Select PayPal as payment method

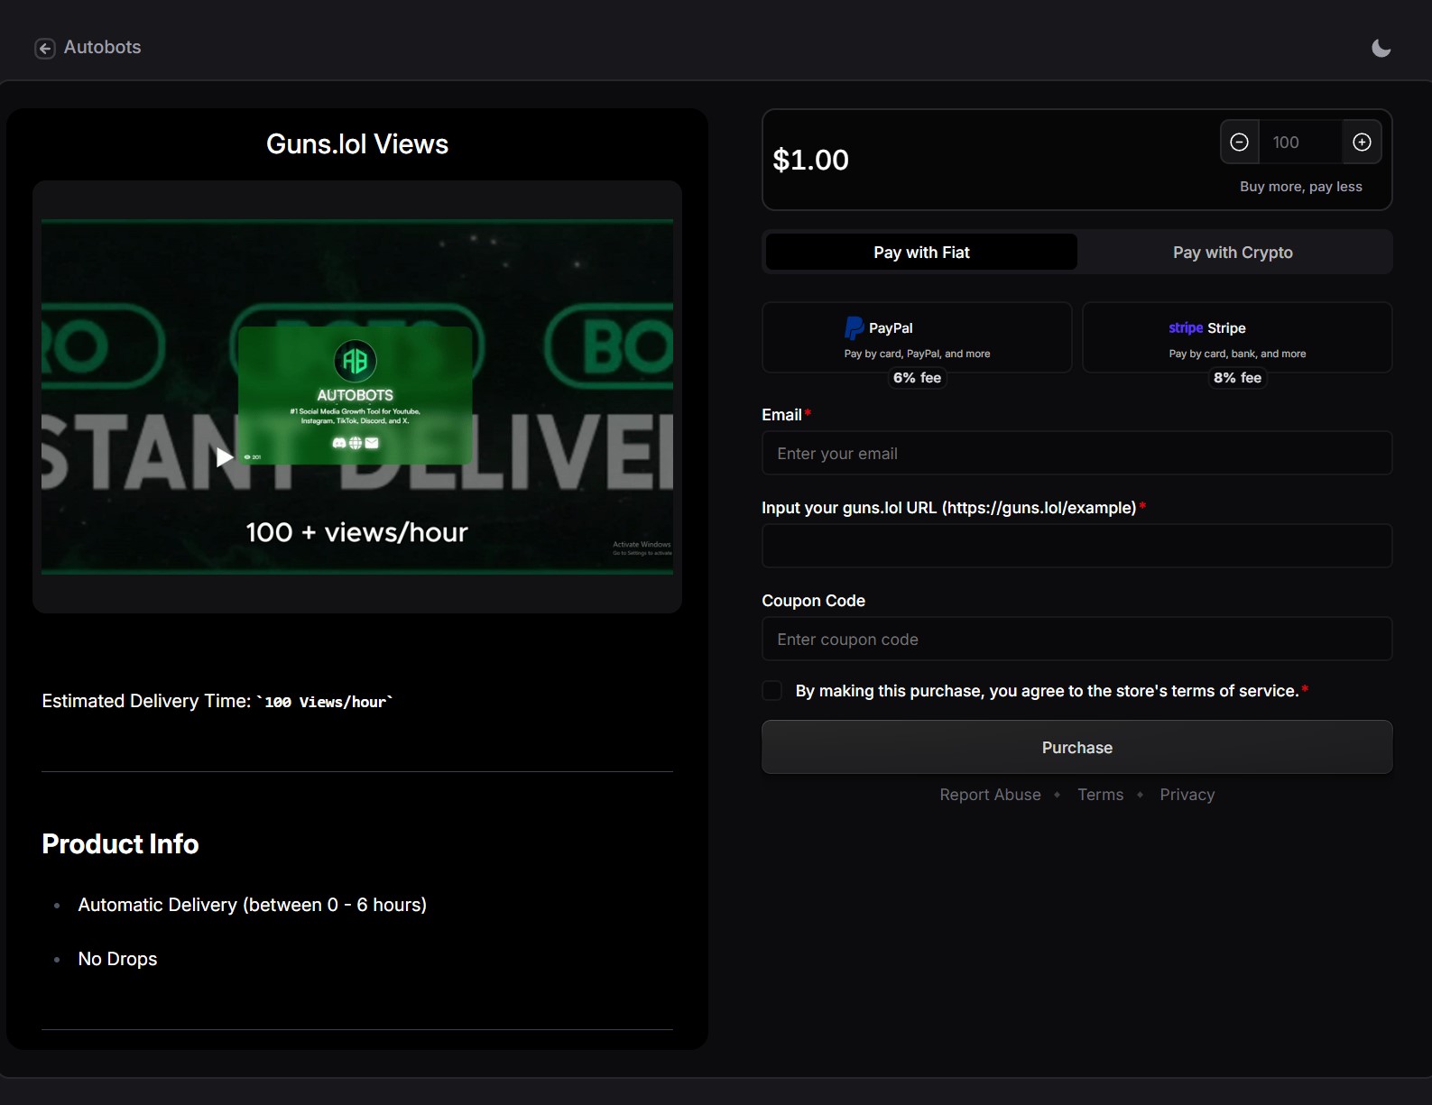917,338
